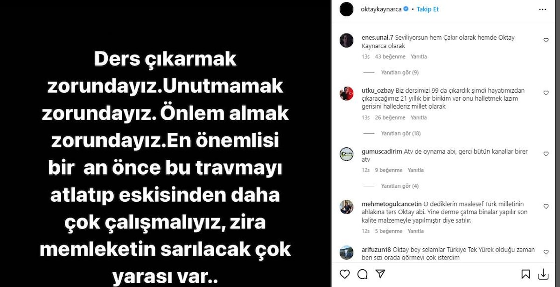Viewport: 560px width, 287px height.
Task: Like utku_ozbay's comment
Action: 546,93
